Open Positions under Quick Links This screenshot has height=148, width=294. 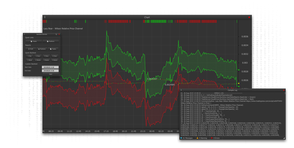pos(50,41)
